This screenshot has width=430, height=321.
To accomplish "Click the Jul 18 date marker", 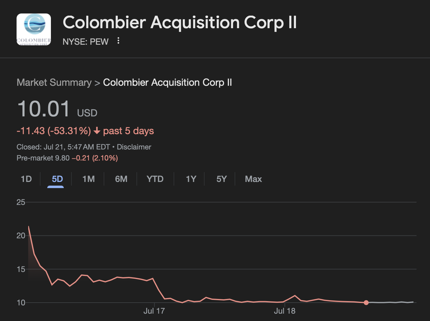I will 285,311.
